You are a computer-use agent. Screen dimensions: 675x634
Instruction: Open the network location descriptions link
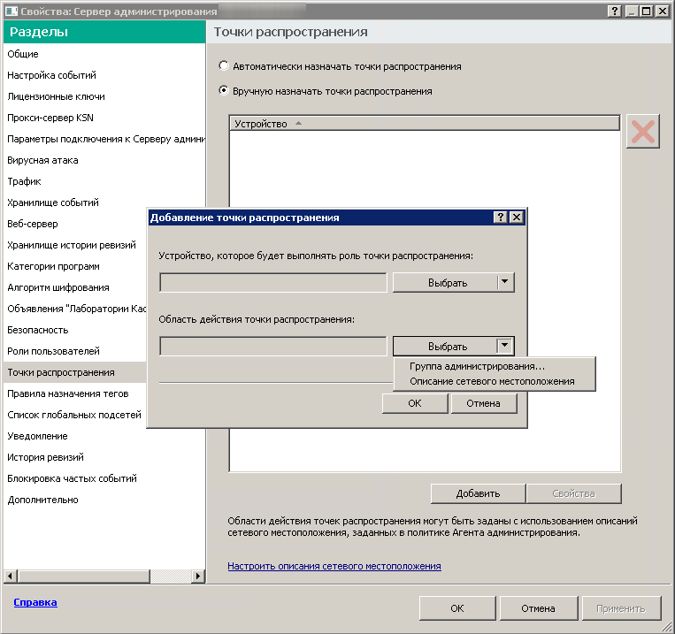coord(334,566)
